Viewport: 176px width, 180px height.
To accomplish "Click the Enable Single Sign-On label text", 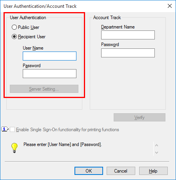I will 67,130.
